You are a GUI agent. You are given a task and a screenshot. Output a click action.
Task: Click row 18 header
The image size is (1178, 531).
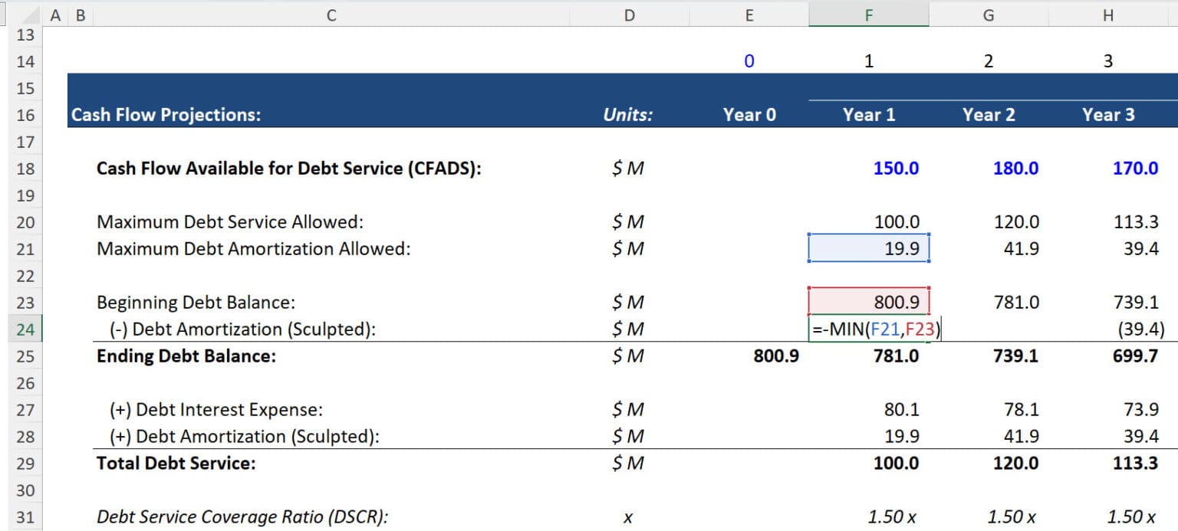25,168
